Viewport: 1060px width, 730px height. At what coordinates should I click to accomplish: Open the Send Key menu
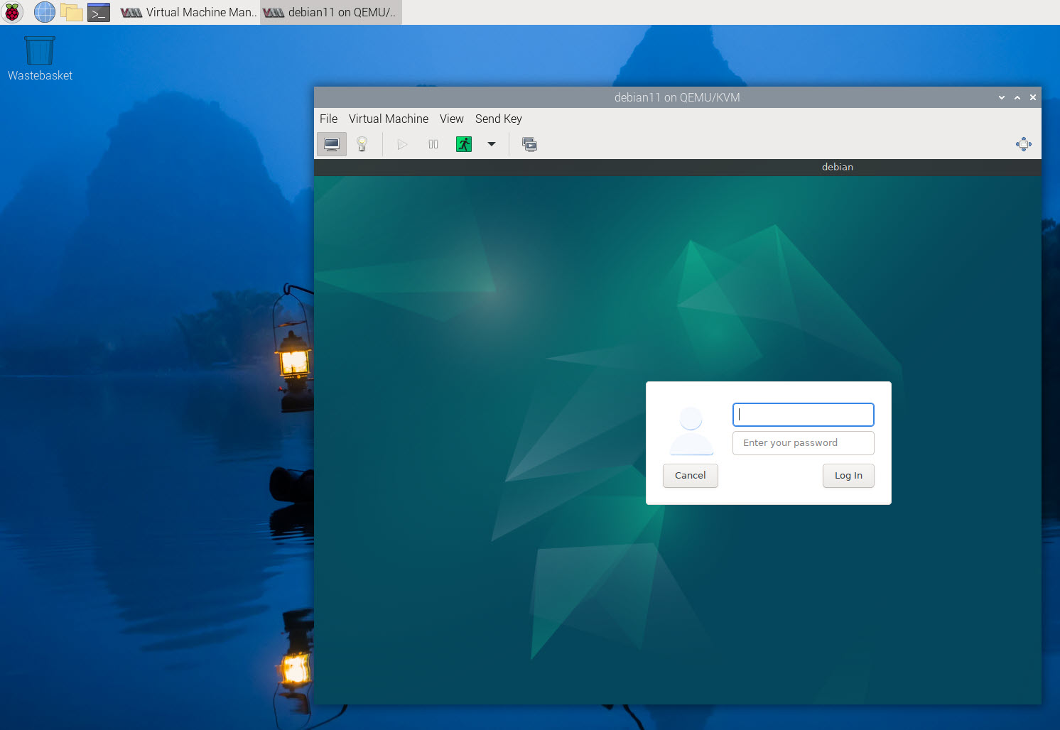[x=498, y=119]
